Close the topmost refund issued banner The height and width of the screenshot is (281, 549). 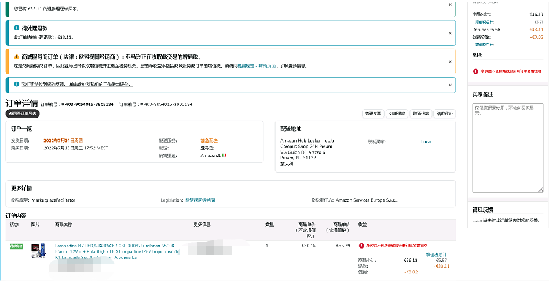tap(450, 5)
